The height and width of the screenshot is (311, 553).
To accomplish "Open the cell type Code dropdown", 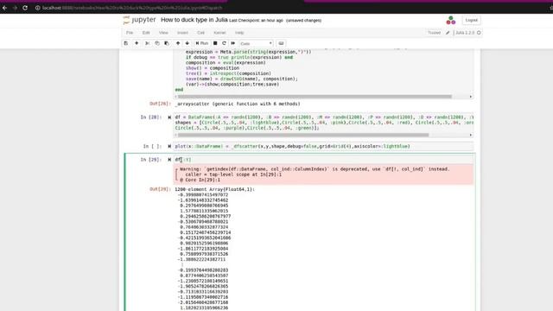I will click(256, 43).
